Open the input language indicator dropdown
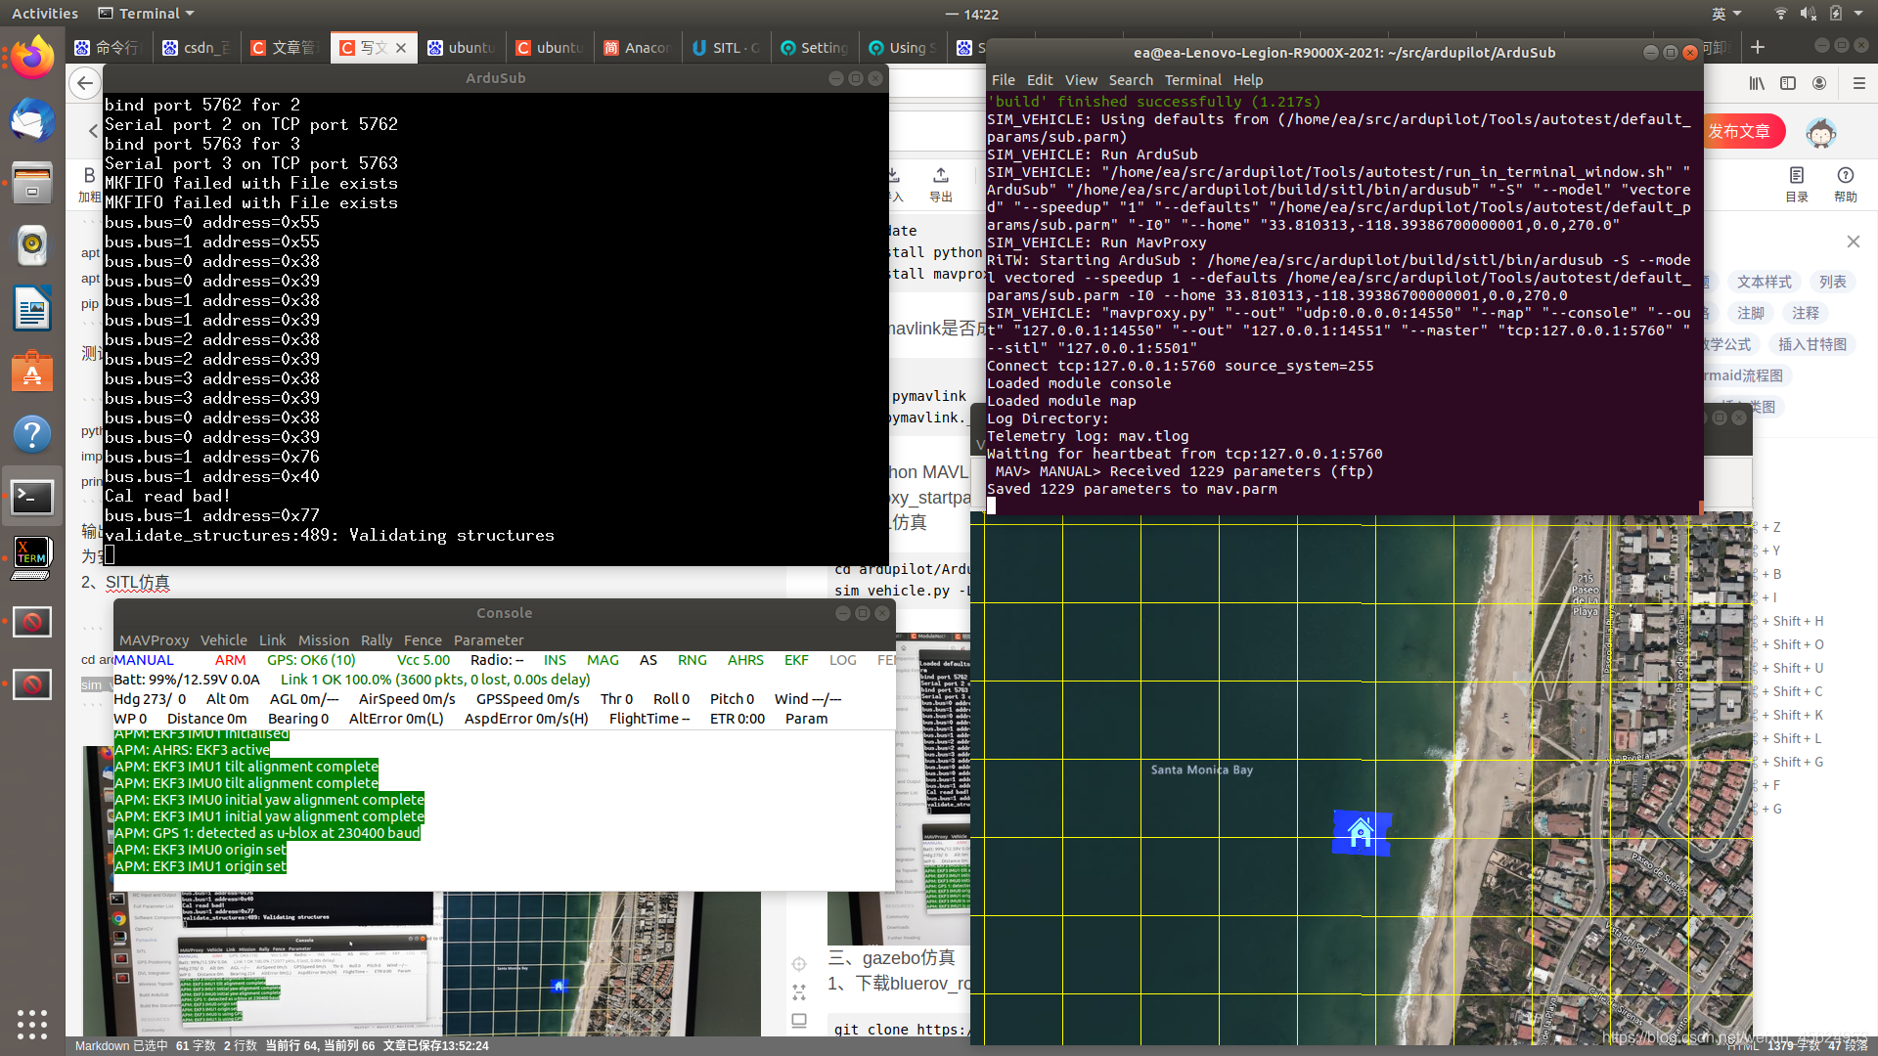The image size is (1878, 1056). click(1726, 14)
